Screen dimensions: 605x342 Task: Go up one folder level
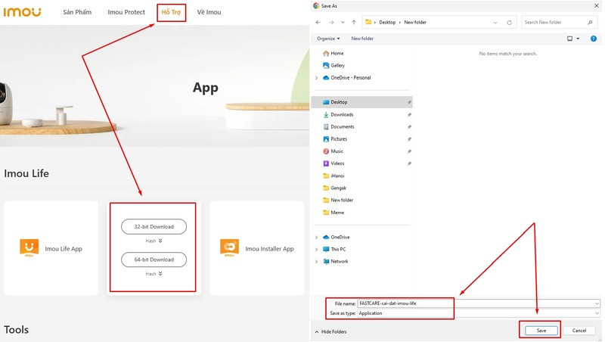(354, 23)
